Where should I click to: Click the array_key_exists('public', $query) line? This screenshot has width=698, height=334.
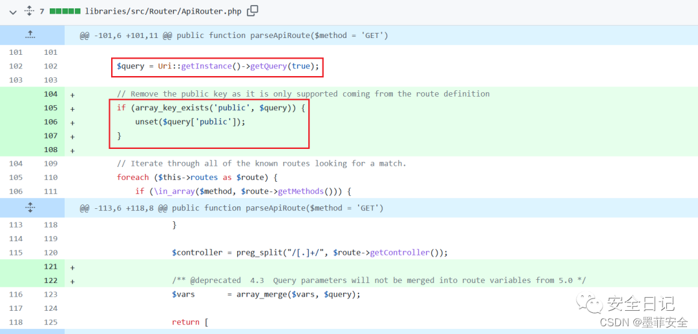(x=211, y=108)
